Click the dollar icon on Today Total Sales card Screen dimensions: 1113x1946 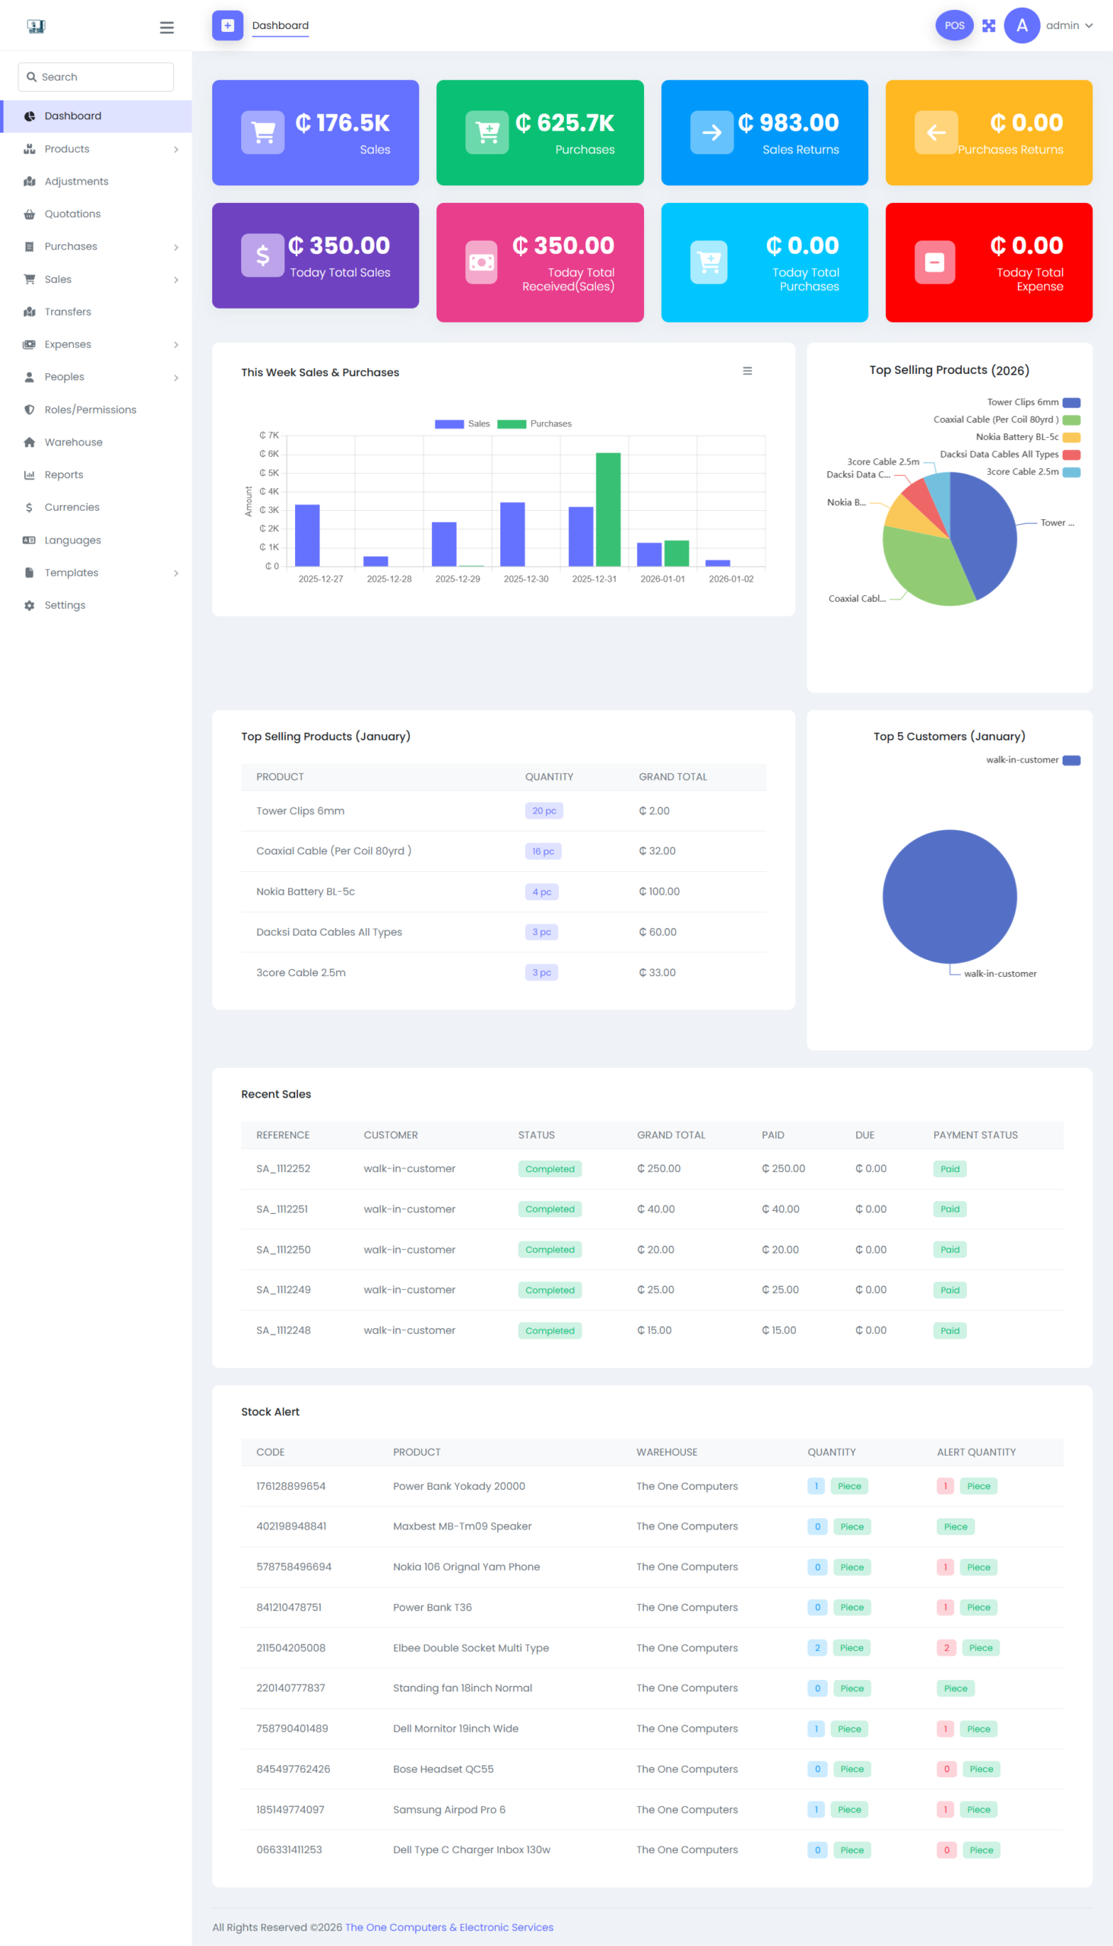pyautogui.click(x=262, y=255)
